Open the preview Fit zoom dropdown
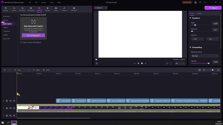Image resolution: width=223 pixels, height=125 pixels. tap(180, 63)
